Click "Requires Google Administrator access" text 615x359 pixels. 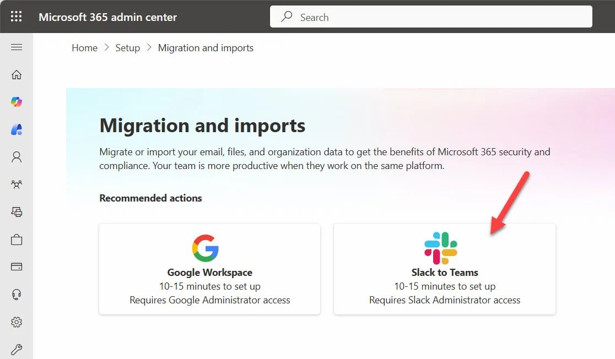[210, 300]
